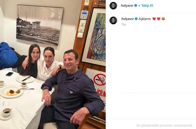Click the commenter avatar beside caption
The height and width of the screenshot is (129, 196).
point(113,20)
